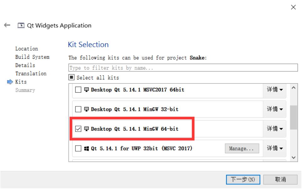Check the Desktop Qt 5.14.1 MinGW 32-bit kit

78,110
